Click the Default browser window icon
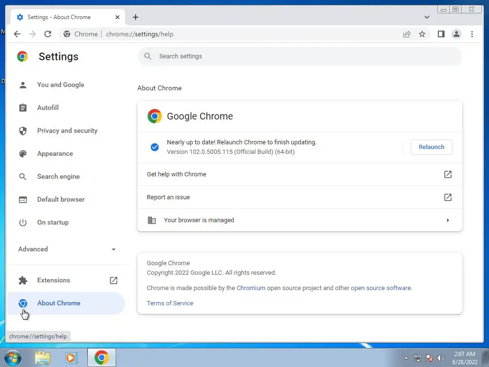The height and width of the screenshot is (367, 489). click(23, 199)
